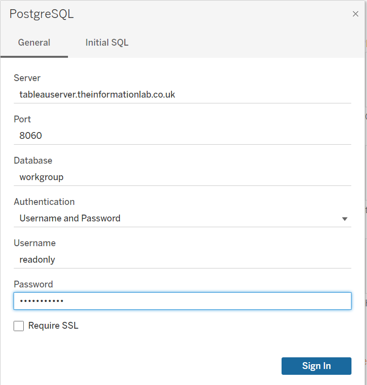Image resolution: width=367 pixels, height=385 pixels.
Task: Enable the Require SSL checkbox
Action: tap(19, 326)
